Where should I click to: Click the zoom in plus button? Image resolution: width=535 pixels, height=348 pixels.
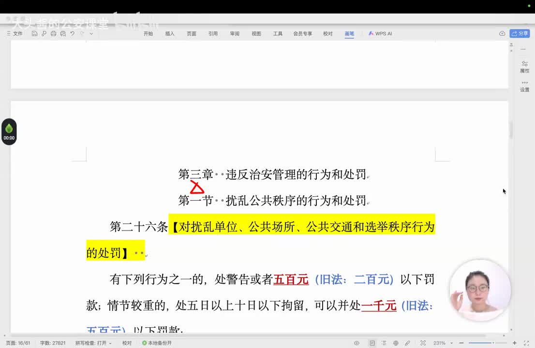coord(515,343)
